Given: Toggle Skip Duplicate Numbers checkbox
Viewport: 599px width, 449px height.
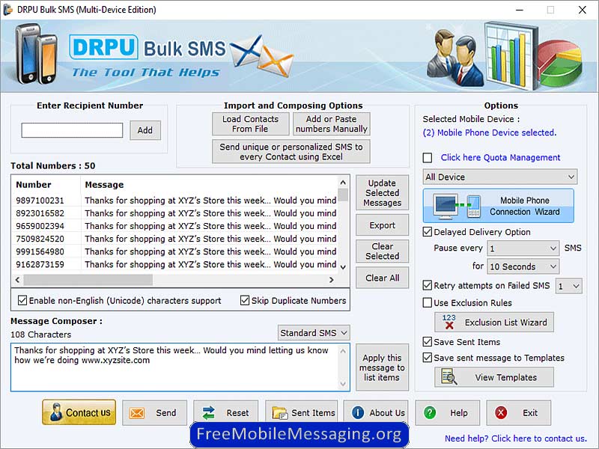Looking at the screenshot, I should click(245, 301).
